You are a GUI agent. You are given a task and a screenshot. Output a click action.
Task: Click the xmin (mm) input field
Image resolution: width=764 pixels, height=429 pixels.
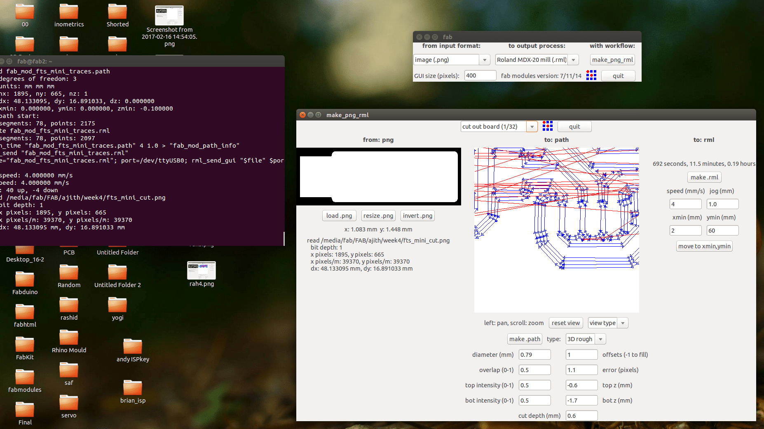click(x=685, y=231)
